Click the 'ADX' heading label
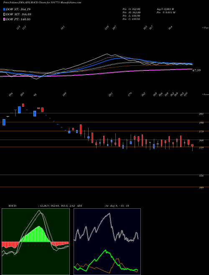The image size is (209, 275). tap(79, 205)
